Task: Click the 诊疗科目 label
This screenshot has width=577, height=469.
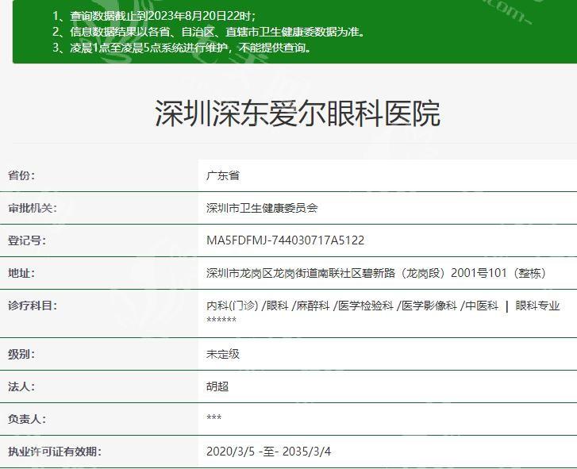Action: click(x=33, y=306)
